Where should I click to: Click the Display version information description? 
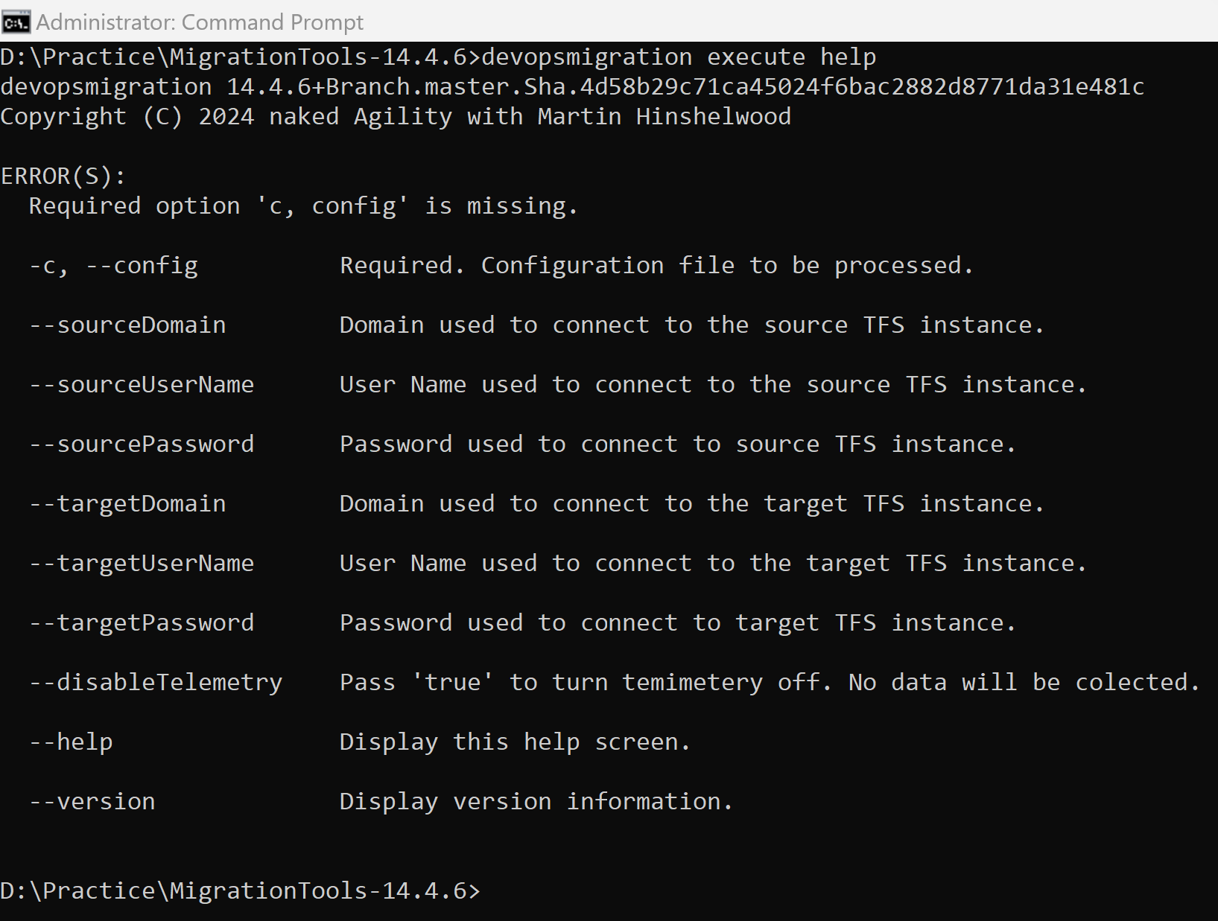536,802
